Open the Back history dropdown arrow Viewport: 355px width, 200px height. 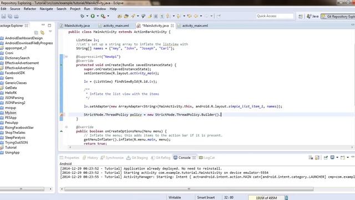tap(201, 16)
